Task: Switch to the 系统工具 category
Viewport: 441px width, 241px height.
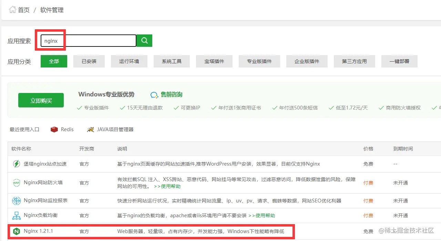Action: pyautogui.click(x=172, y=61)
